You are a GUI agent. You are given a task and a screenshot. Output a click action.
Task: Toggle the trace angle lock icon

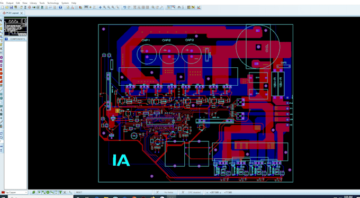tap(169, 7)
